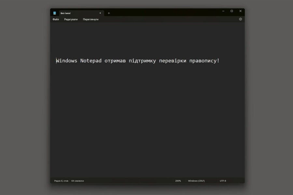Click the '64 символи' character count
Image resolution: width=293 pixels, height=195 pixels.
(77, 181)
